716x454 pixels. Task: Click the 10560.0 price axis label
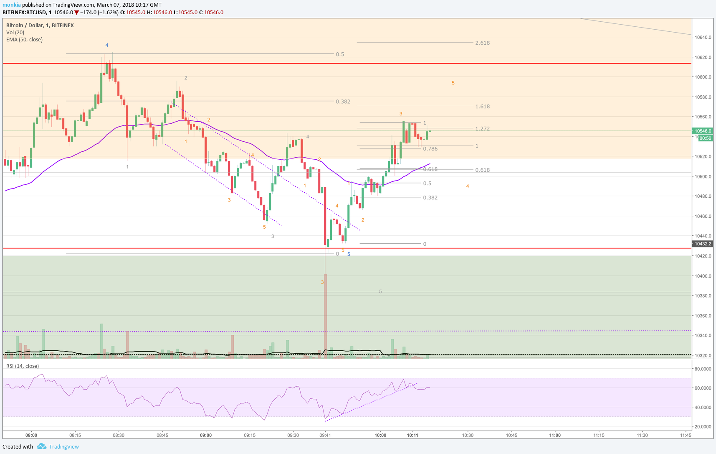click(702, 117)
